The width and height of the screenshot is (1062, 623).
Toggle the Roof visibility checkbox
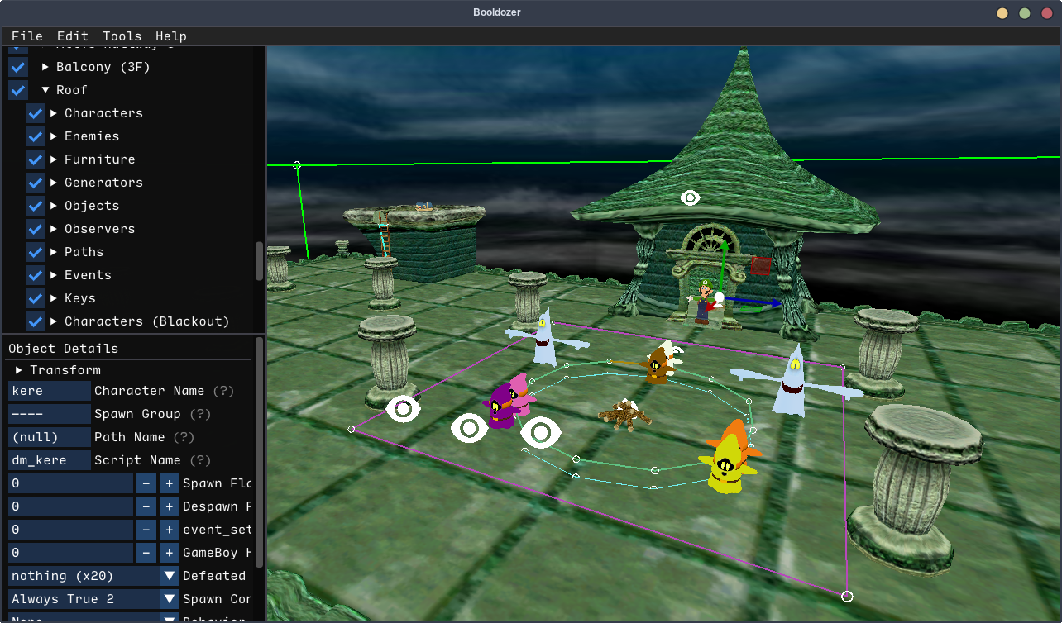click(18, 90)
